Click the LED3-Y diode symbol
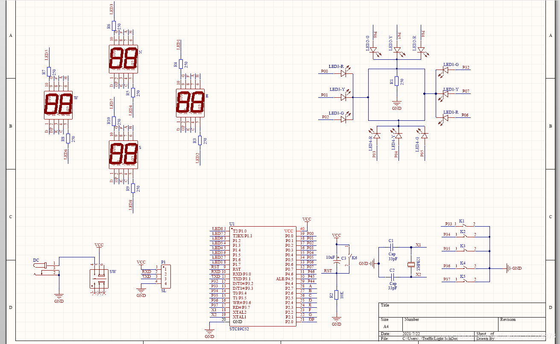This screenshot has height=344, width=560. [345, 97]
